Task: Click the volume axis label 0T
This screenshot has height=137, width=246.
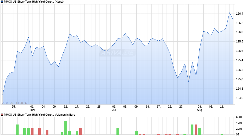Action: tap(238, 134)
